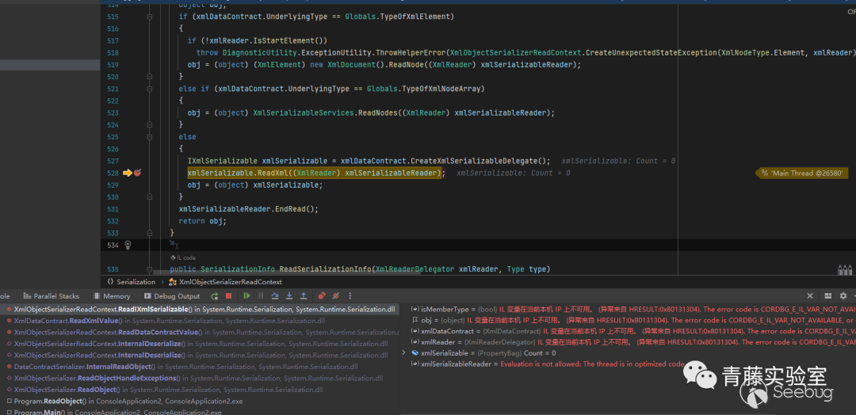
Task: Open the View Breakpoints icon
Action: 322,295
